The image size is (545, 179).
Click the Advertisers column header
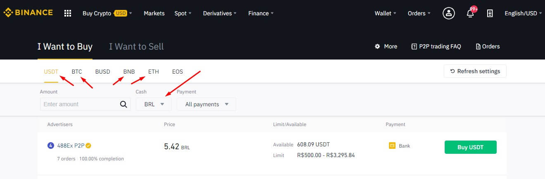[x=60, y=124]
